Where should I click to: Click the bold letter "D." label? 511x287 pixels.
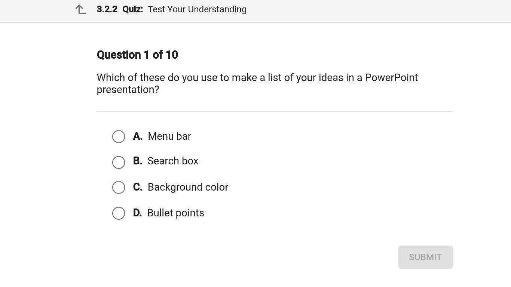click(x=137, y=213)
